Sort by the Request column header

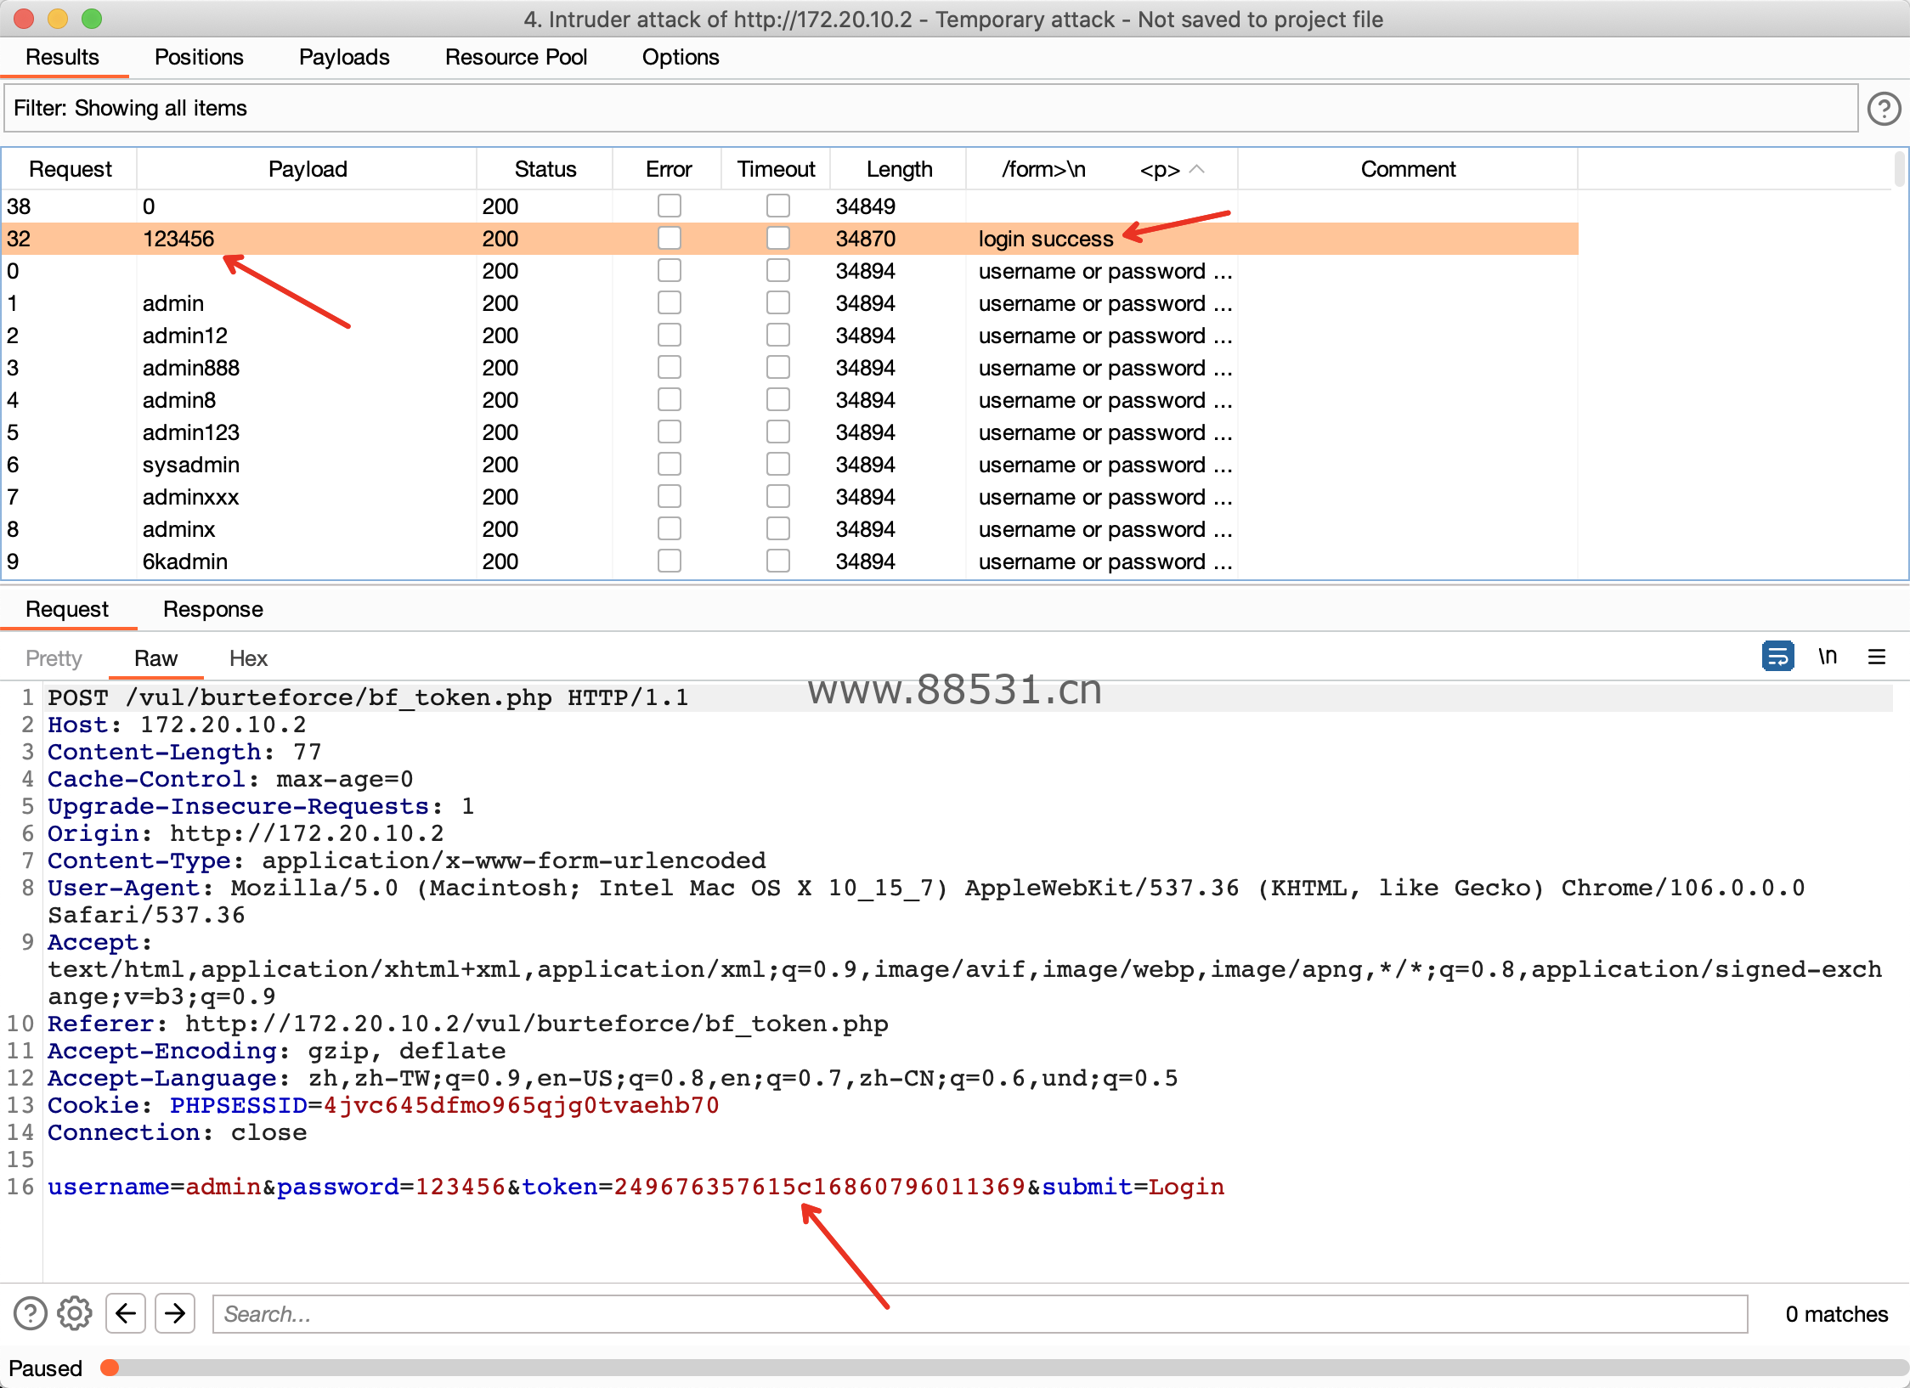click(x=70, y=169)
